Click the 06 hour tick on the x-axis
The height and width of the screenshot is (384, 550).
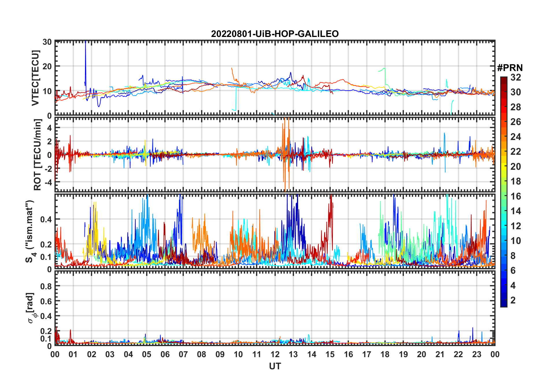[165, 354]
